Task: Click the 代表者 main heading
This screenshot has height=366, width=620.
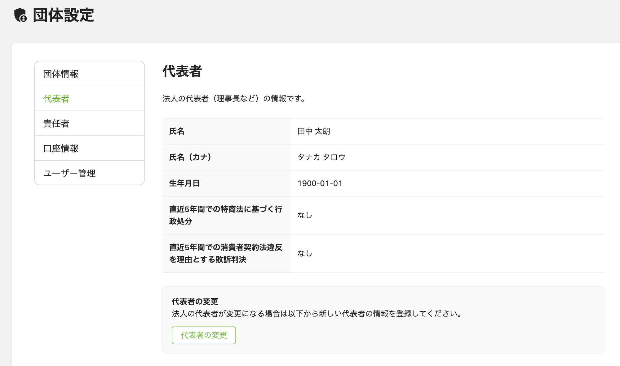Action: pyautogui.click(x=182, y=71)
